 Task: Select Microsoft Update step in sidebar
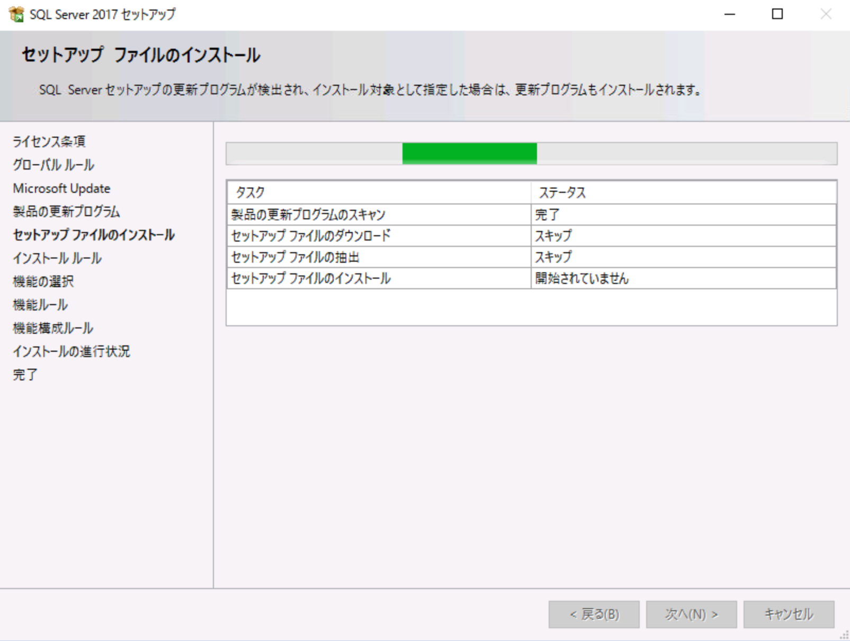coord(61,188)
